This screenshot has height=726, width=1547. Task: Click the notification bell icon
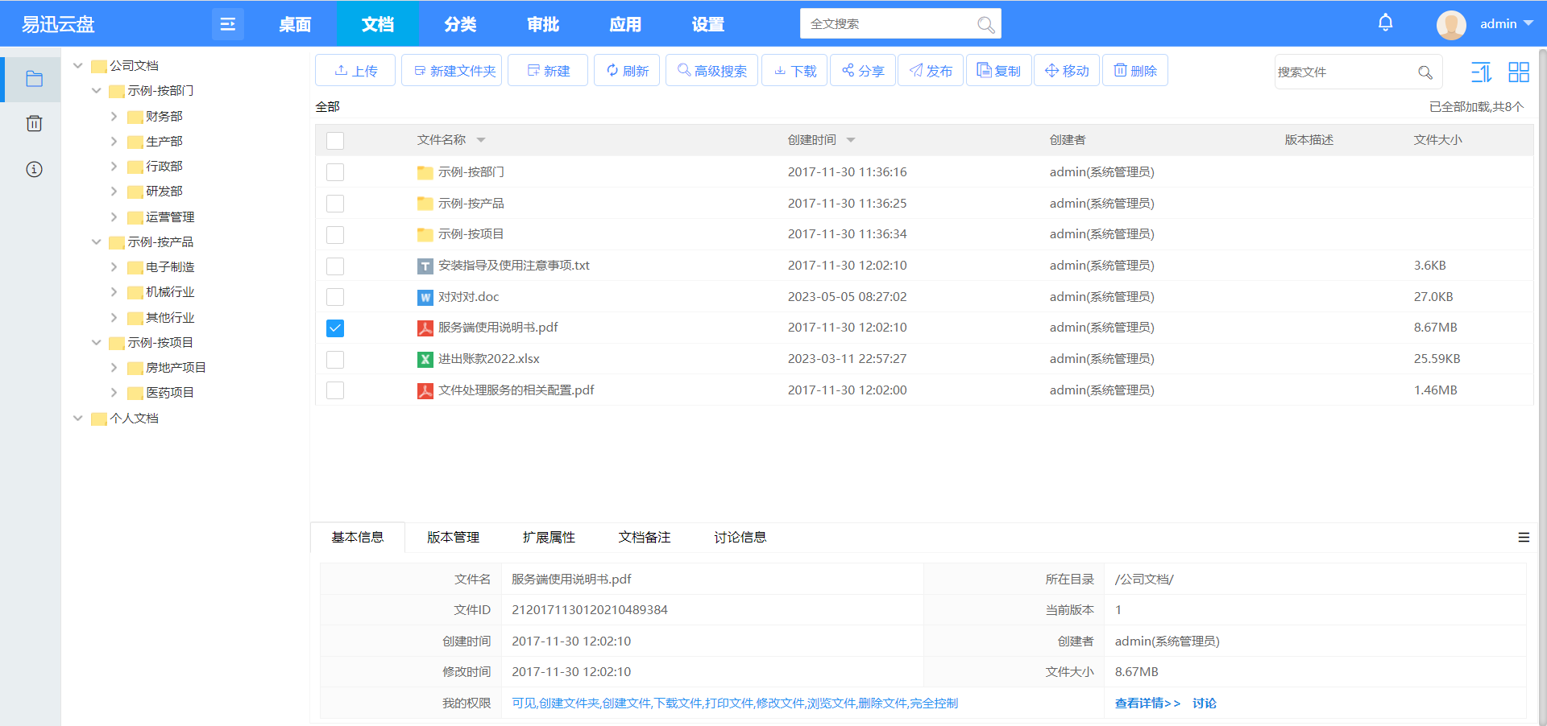[1385, 23]
